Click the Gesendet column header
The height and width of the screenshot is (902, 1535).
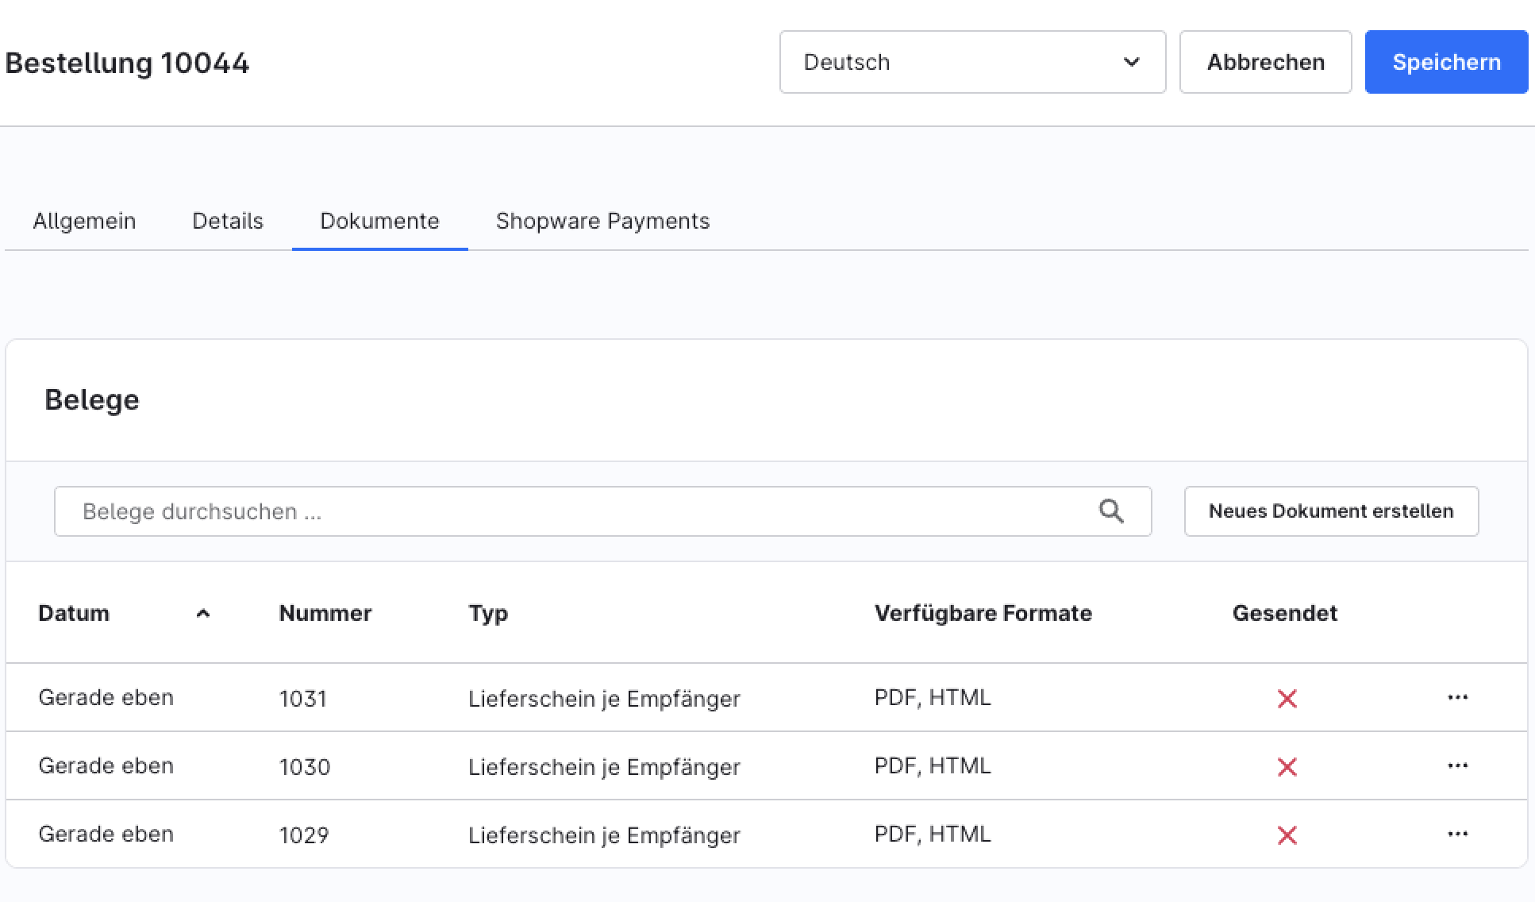click(x=1284, y=613)
